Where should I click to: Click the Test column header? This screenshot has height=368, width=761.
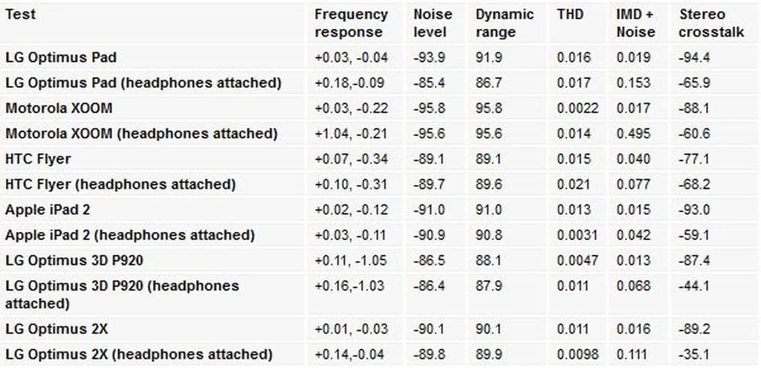[20, 15]
